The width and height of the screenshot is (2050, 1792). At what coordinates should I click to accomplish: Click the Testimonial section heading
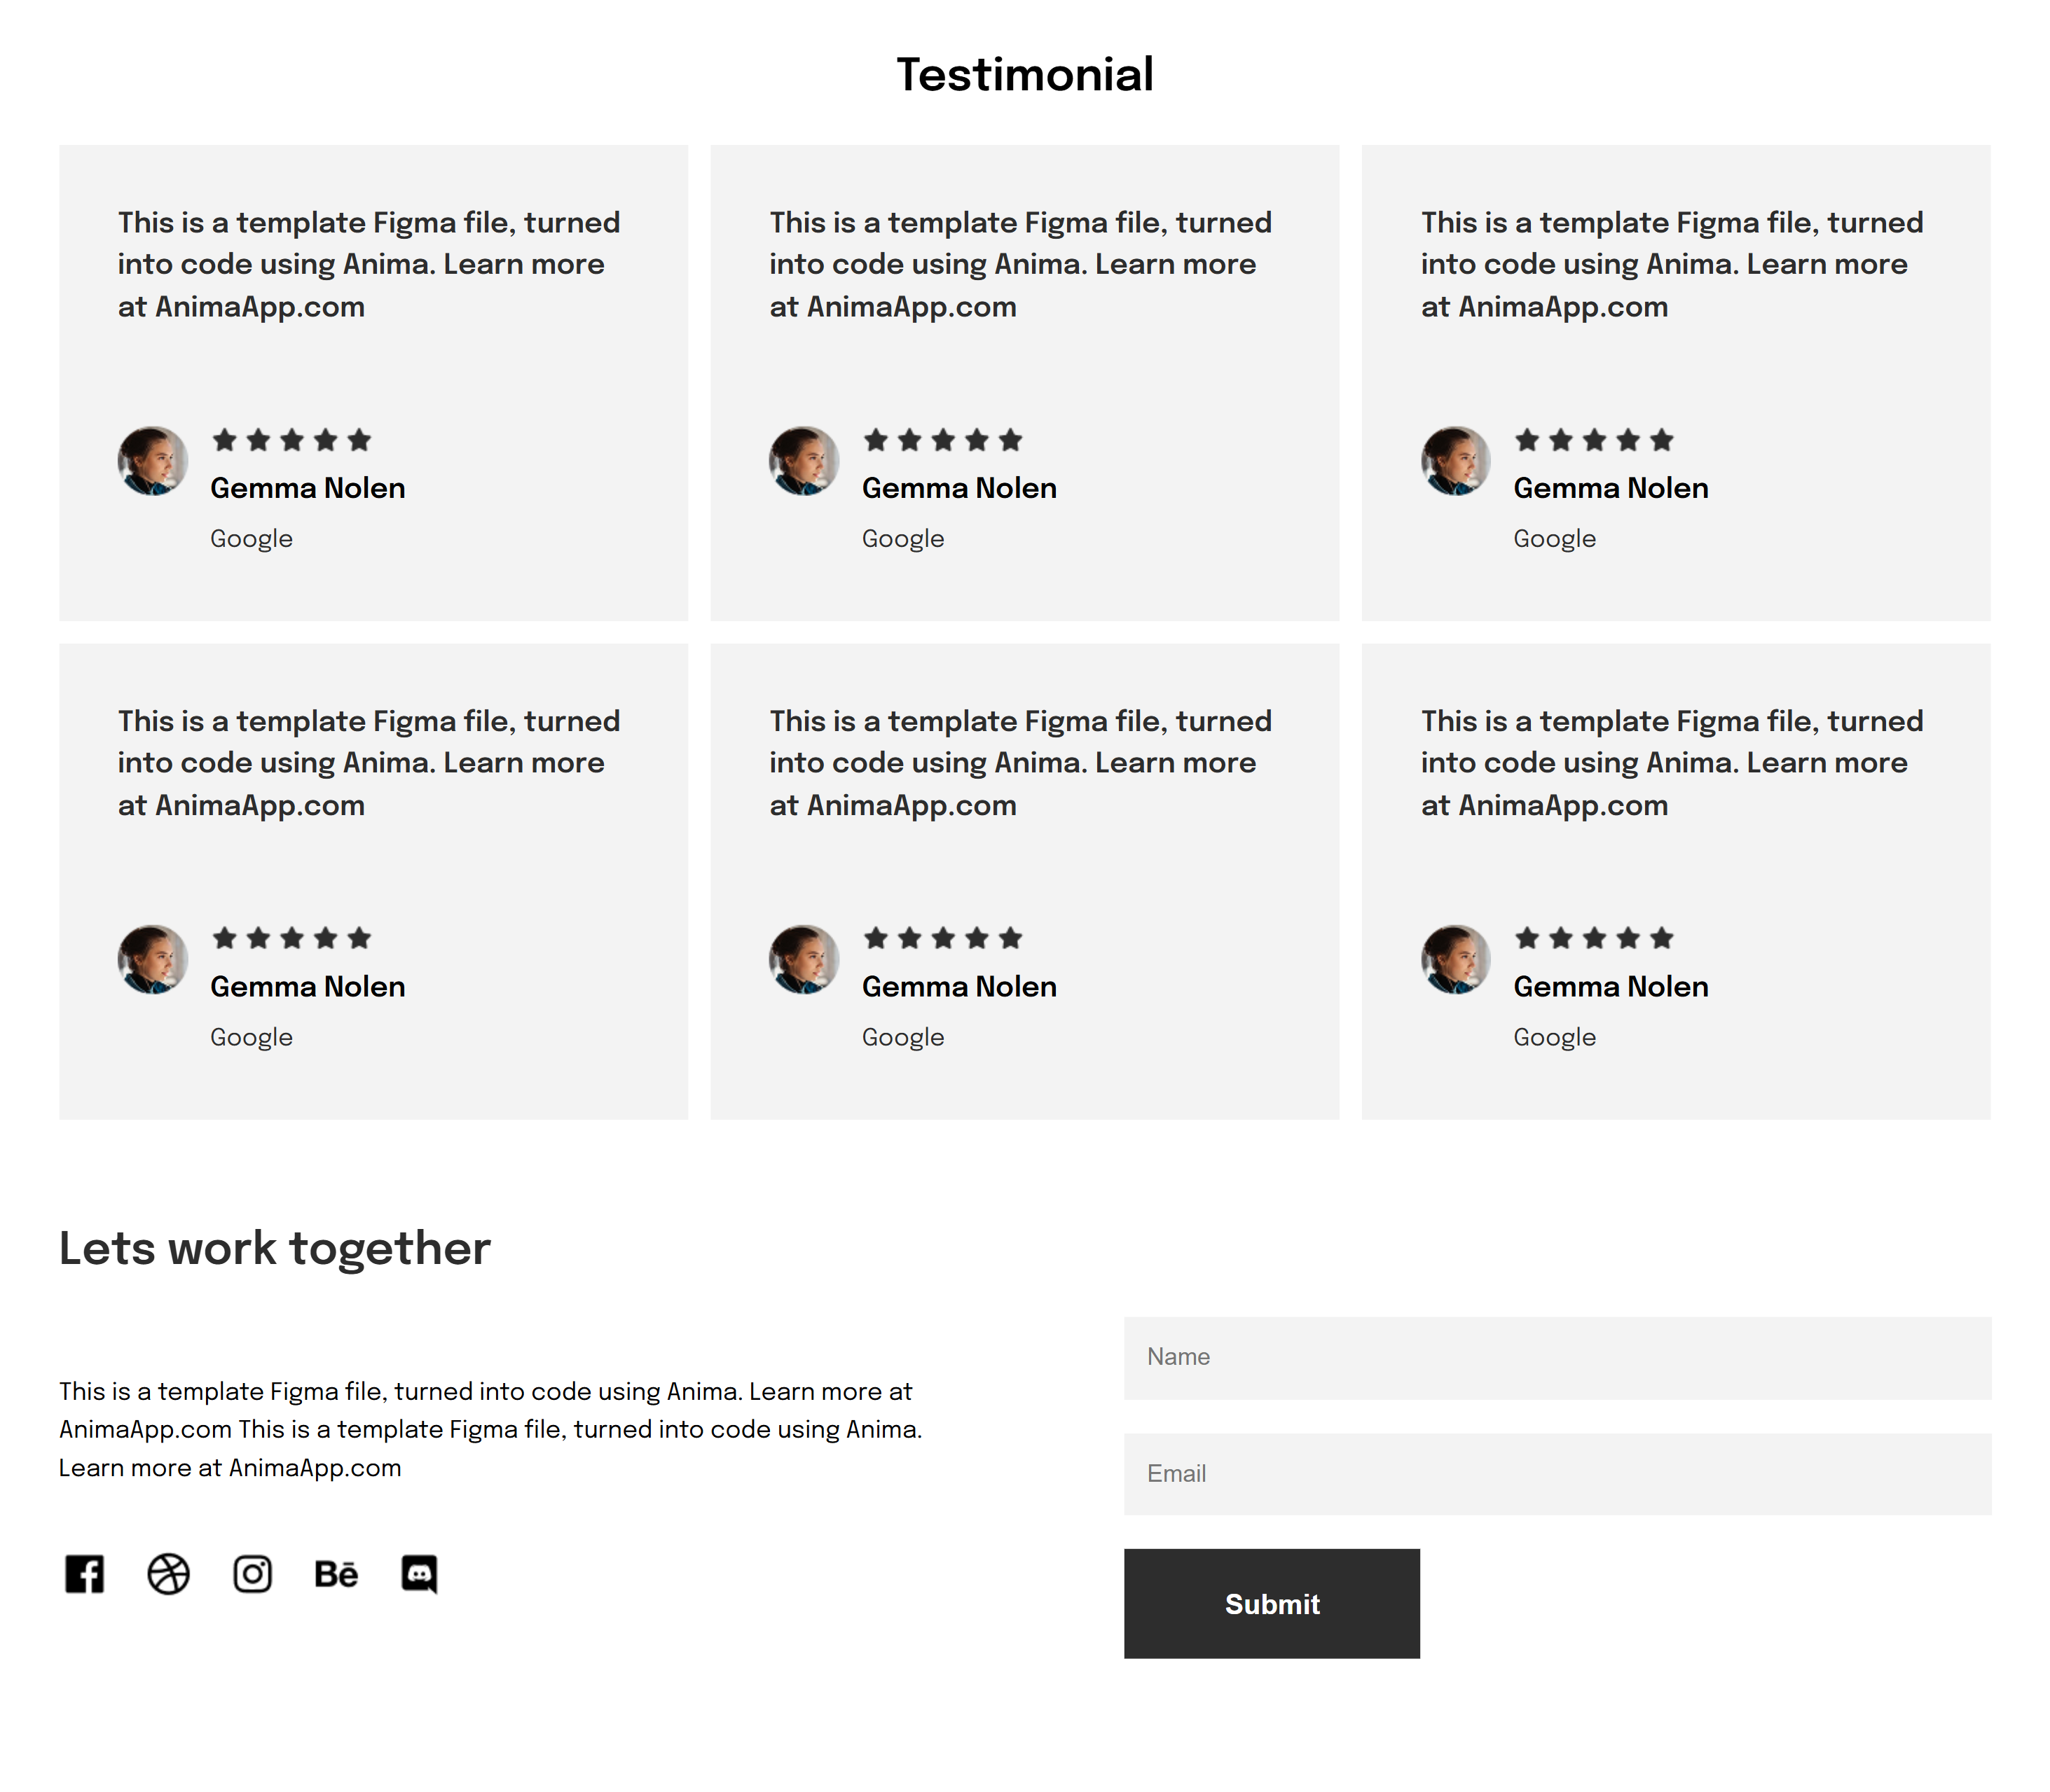click(1024, 75)
